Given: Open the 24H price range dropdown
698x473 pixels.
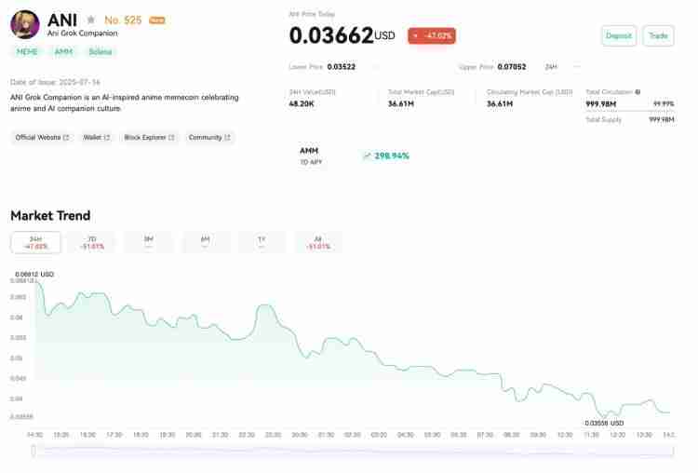Looking at the screenshot, I should 552,67.
